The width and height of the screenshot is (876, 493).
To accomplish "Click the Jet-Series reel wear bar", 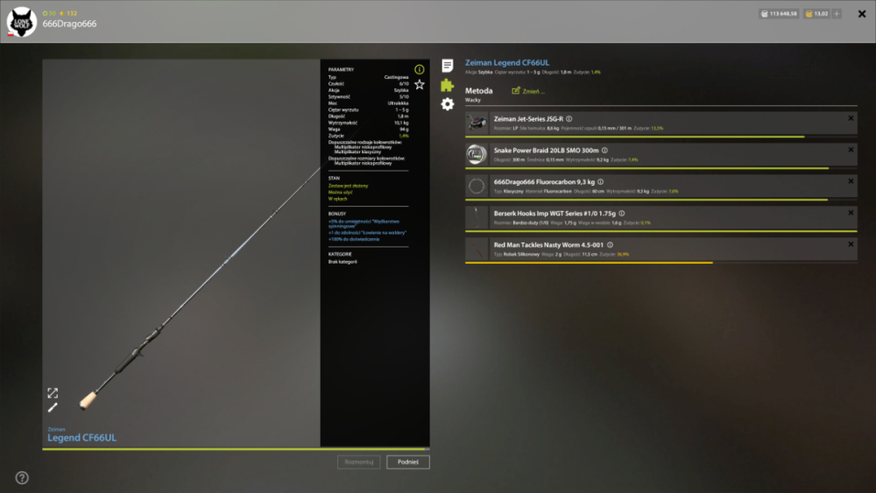I will tap(661, 137).
